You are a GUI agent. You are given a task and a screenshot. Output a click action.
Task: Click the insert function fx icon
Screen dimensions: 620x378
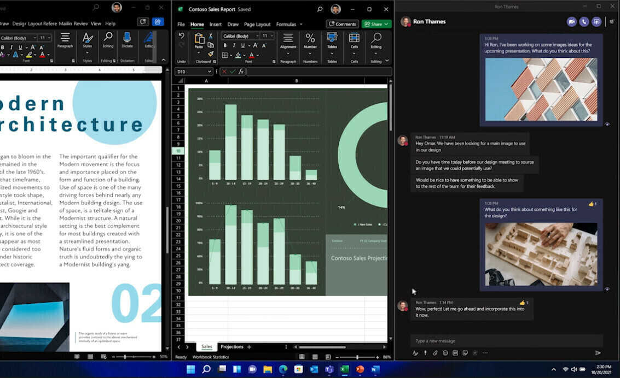pos(240,72)
